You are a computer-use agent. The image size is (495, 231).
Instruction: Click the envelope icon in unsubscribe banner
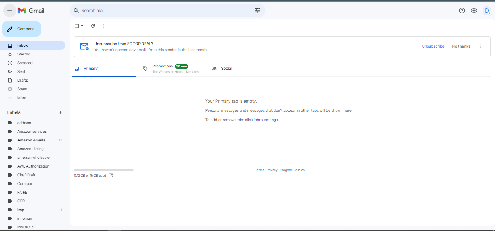84,46
